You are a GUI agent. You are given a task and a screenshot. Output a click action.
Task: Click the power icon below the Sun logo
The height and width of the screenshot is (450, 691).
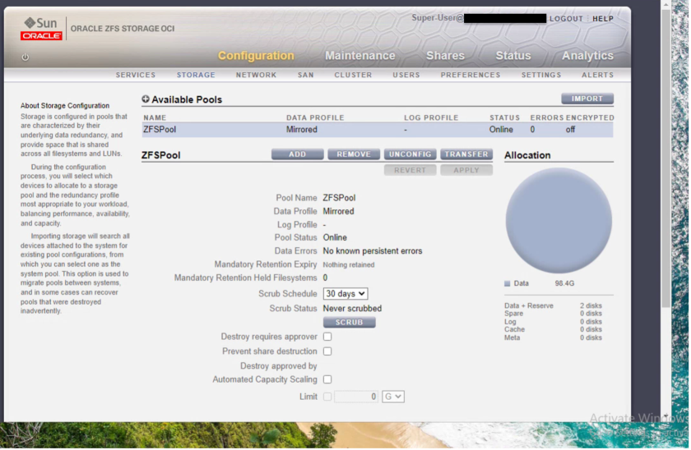click(26, 57)
